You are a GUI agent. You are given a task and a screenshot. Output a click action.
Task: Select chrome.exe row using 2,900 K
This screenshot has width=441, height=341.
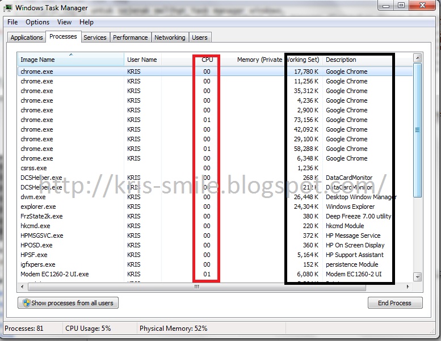pos(215,110)
